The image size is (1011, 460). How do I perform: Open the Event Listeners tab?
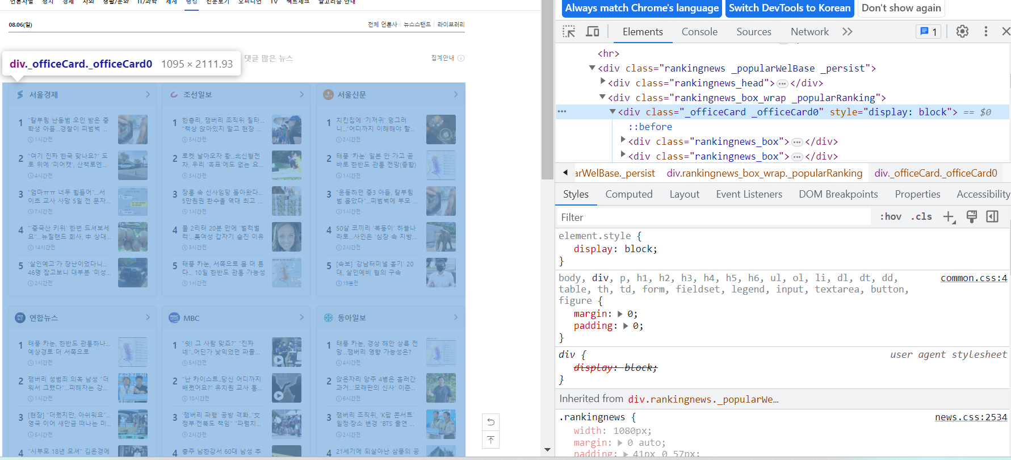[749, 194]
